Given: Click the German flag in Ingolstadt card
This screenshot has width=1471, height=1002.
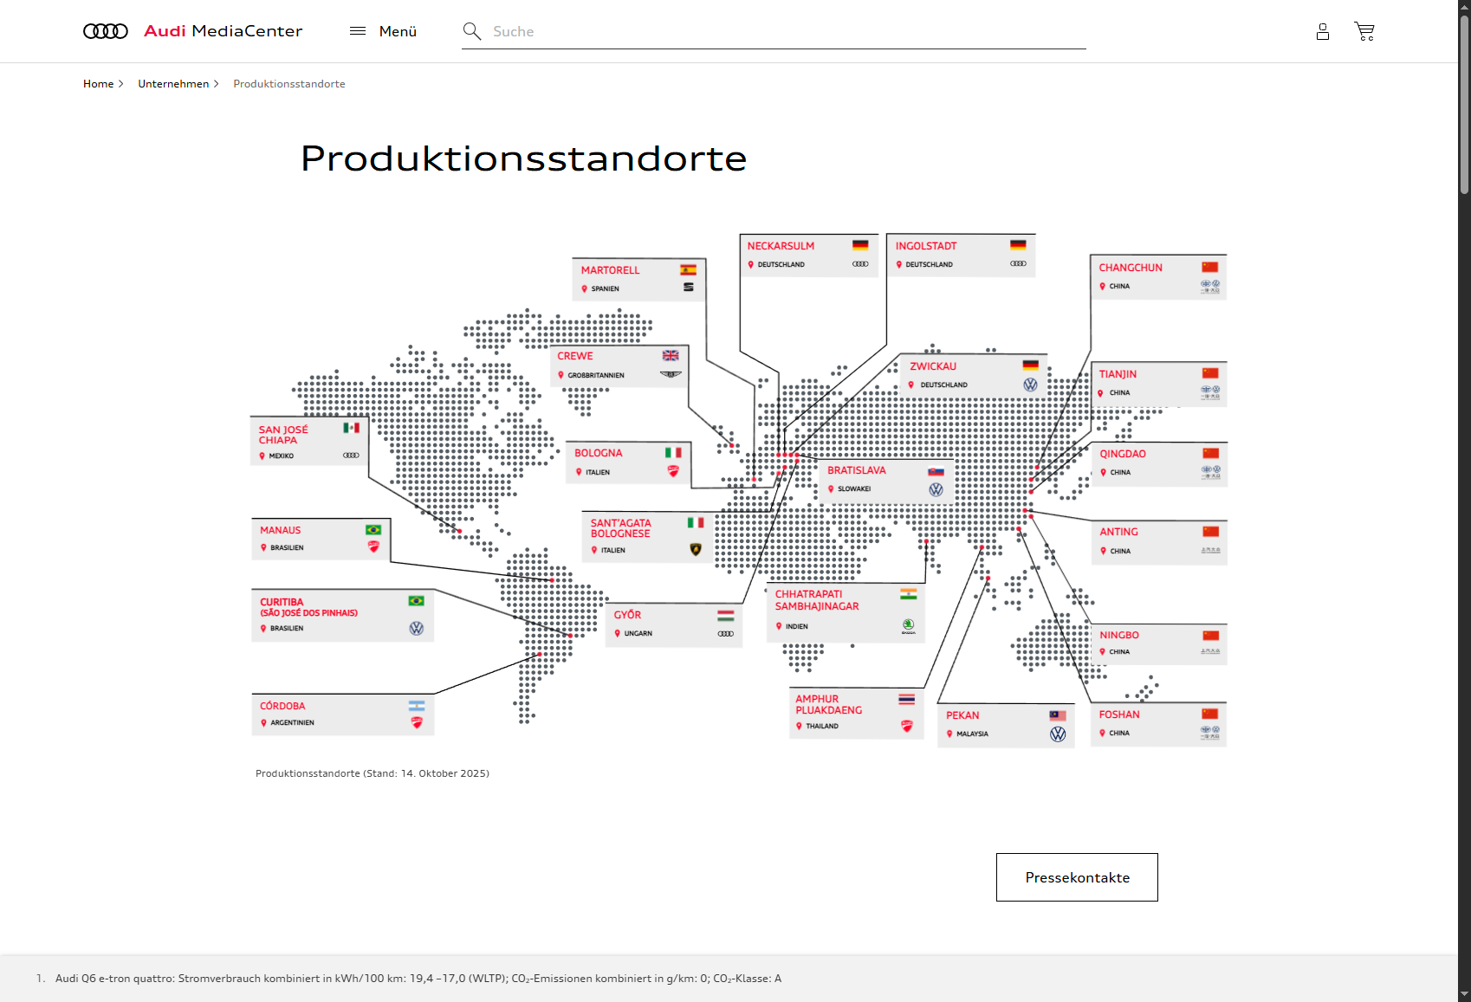Looking at the screenshot, I should tap(1018, 246).
